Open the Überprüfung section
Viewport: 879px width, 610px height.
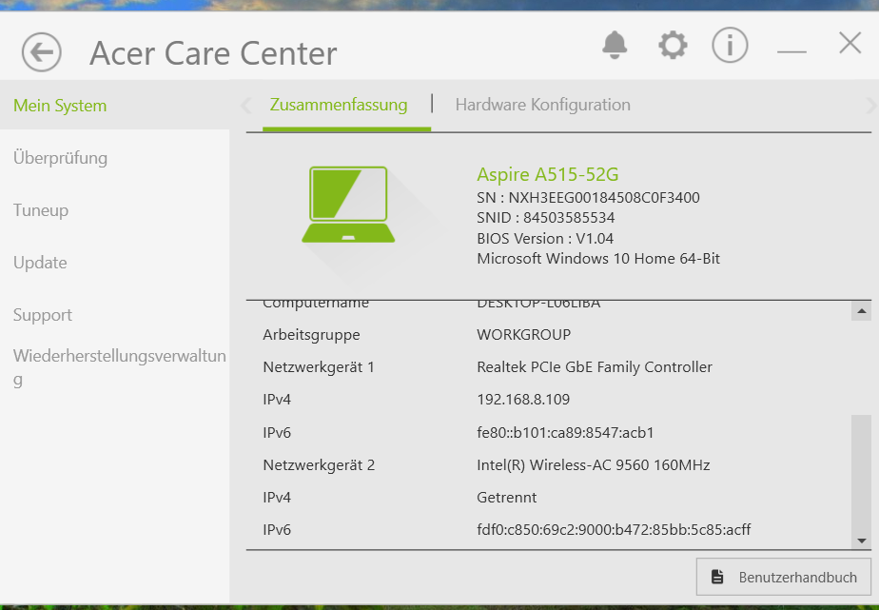click(x=60, y=158)
